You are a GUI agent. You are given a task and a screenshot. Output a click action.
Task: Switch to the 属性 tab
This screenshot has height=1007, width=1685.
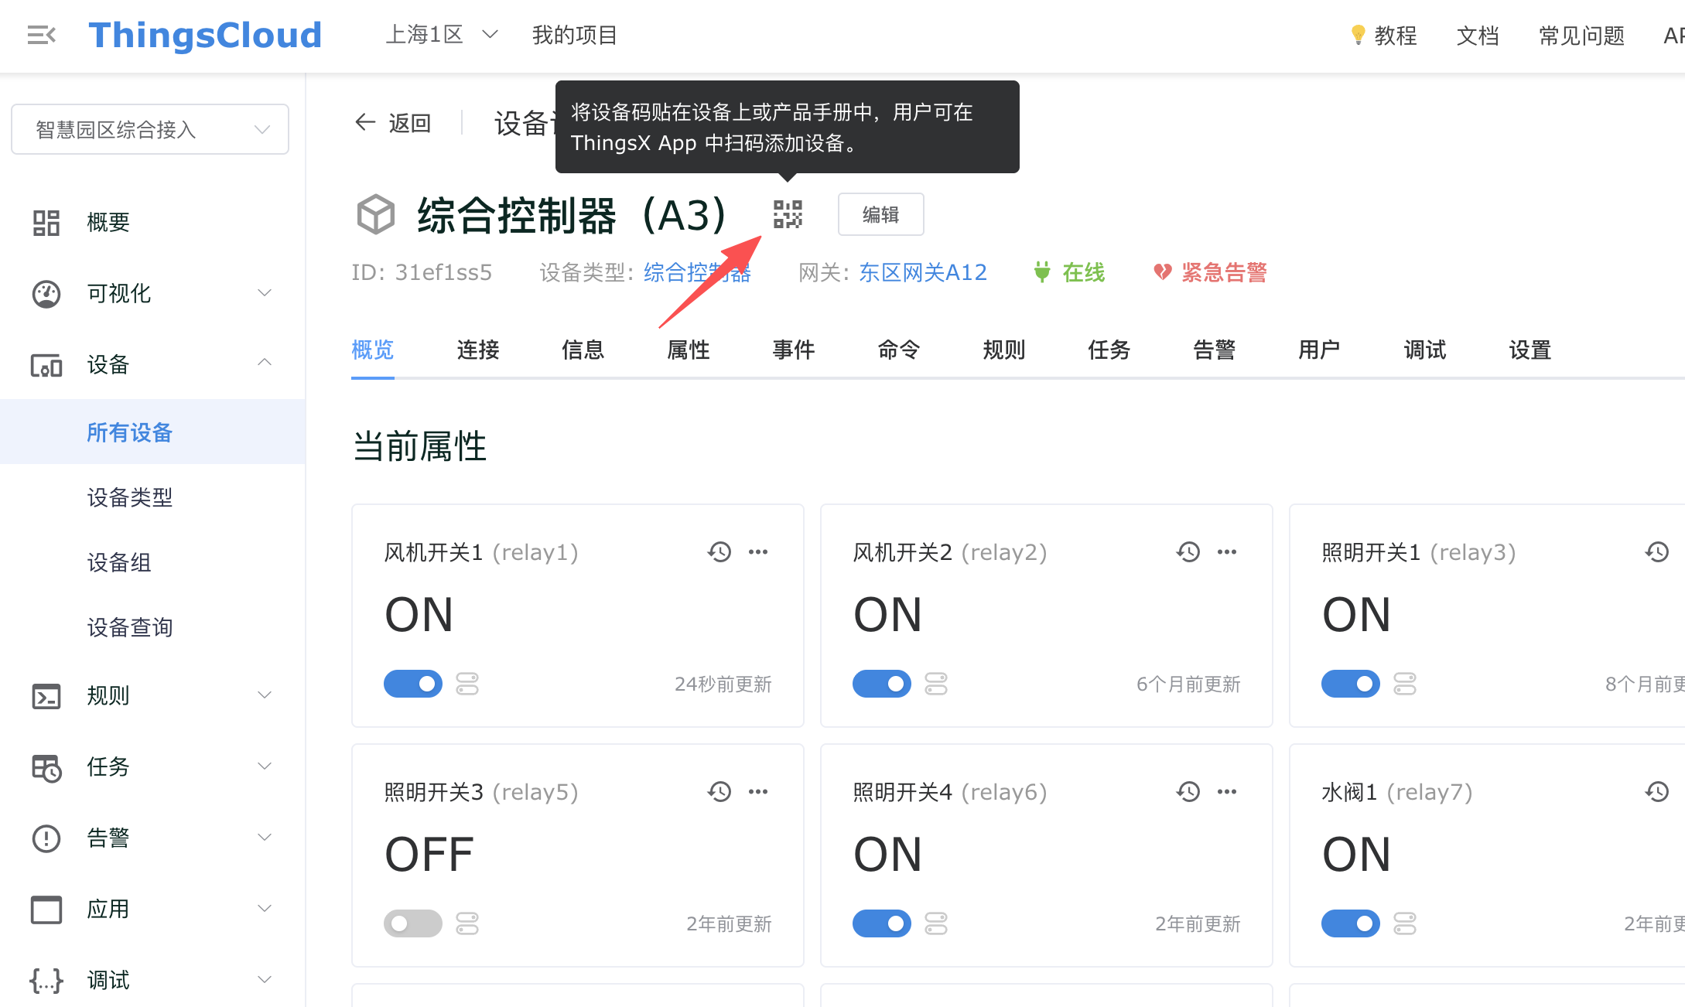pyautogui.click(x=688, y=350)
